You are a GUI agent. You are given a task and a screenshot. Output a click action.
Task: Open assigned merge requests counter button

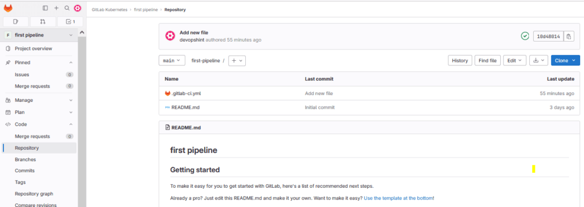43,22
